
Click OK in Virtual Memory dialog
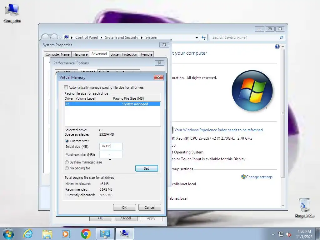124,207
